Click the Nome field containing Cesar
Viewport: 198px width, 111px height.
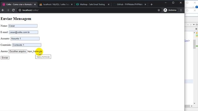coord(23,26)
